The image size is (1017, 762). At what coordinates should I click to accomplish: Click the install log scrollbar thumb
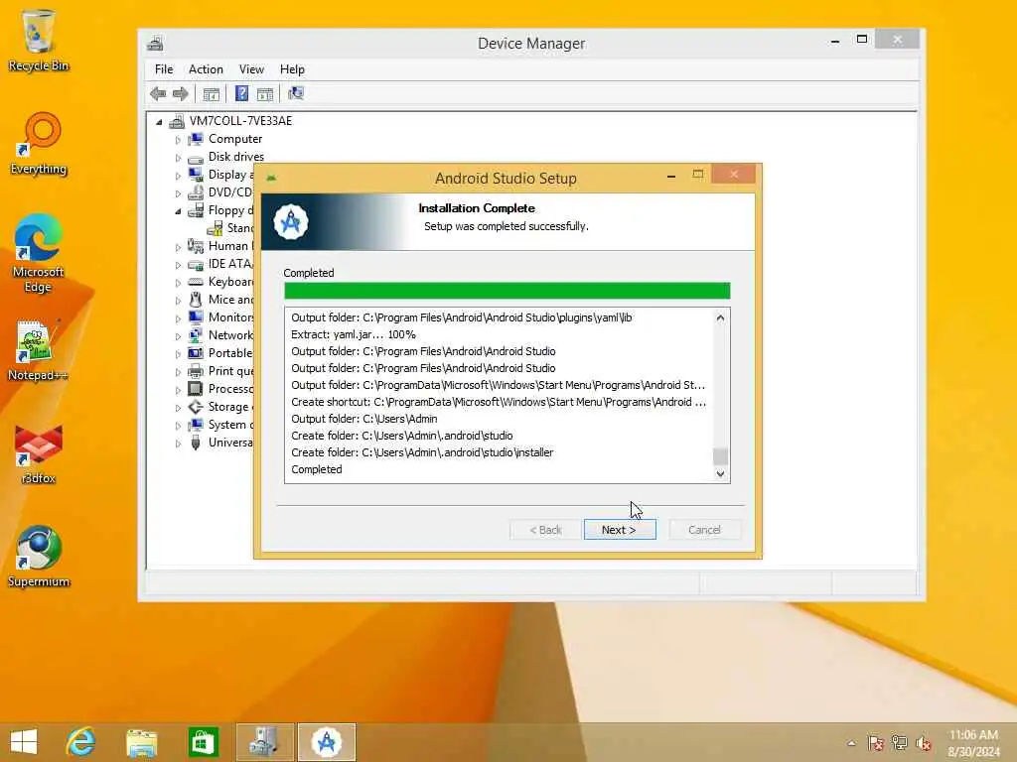click(x=720, y=455)
